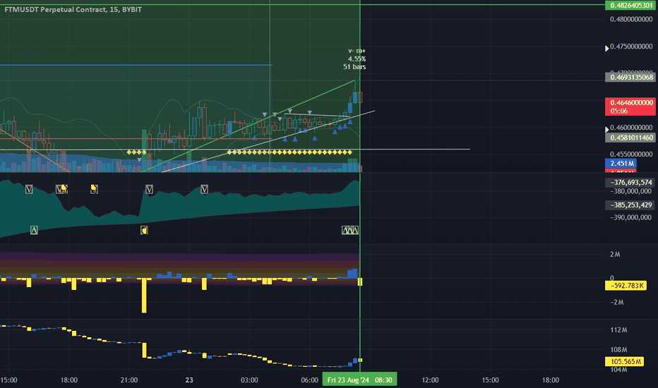Image resolution: width=658 pixels, height=388 pixels.
Task: Click the 104 M scale value
Action: [x=618, y=370]
